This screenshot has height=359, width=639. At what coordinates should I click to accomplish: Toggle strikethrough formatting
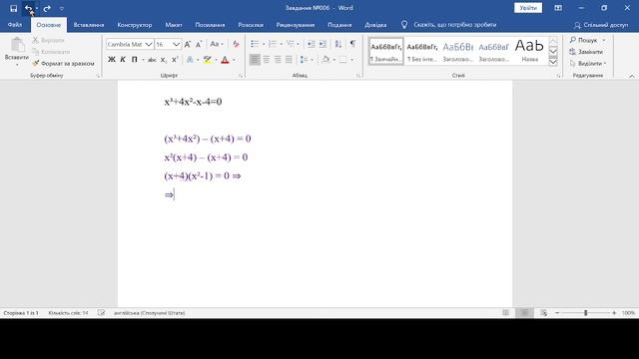point(152,60)
